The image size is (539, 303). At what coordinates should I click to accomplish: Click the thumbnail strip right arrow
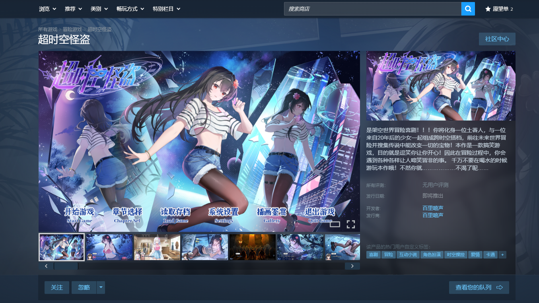pyautogui.click(x=352, y=266)
